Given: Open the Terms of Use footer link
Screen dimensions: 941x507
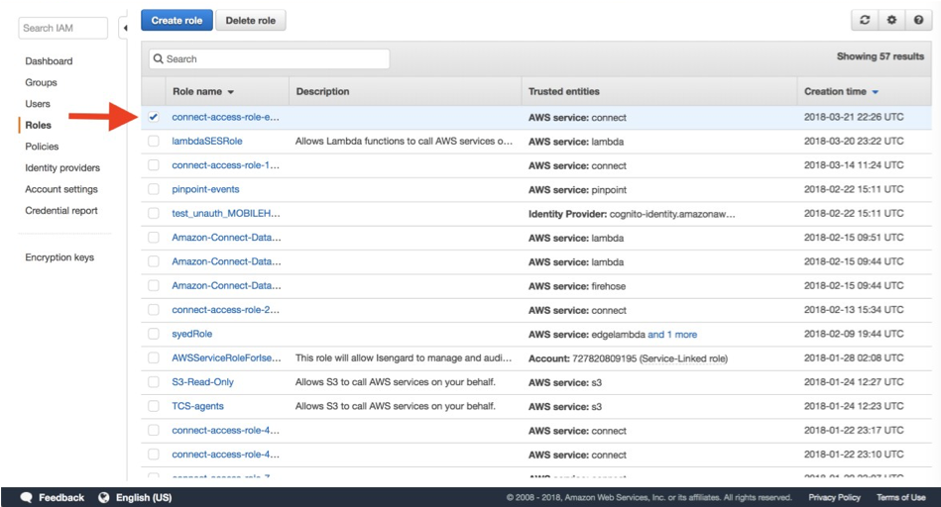Looking at the screenshot, I should [x=900, y=497].
